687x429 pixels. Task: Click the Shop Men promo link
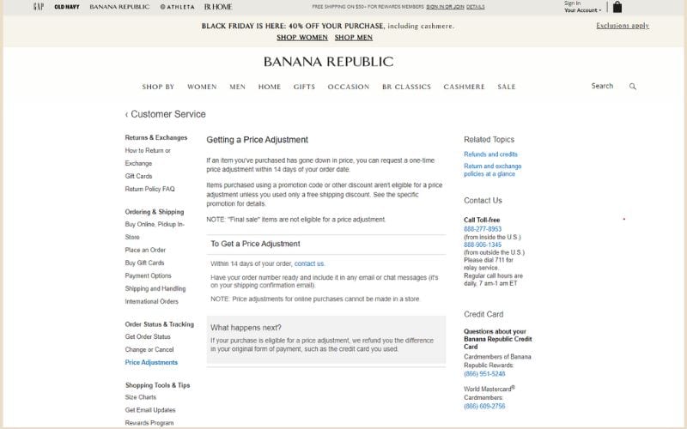click(x=354, y=38)
